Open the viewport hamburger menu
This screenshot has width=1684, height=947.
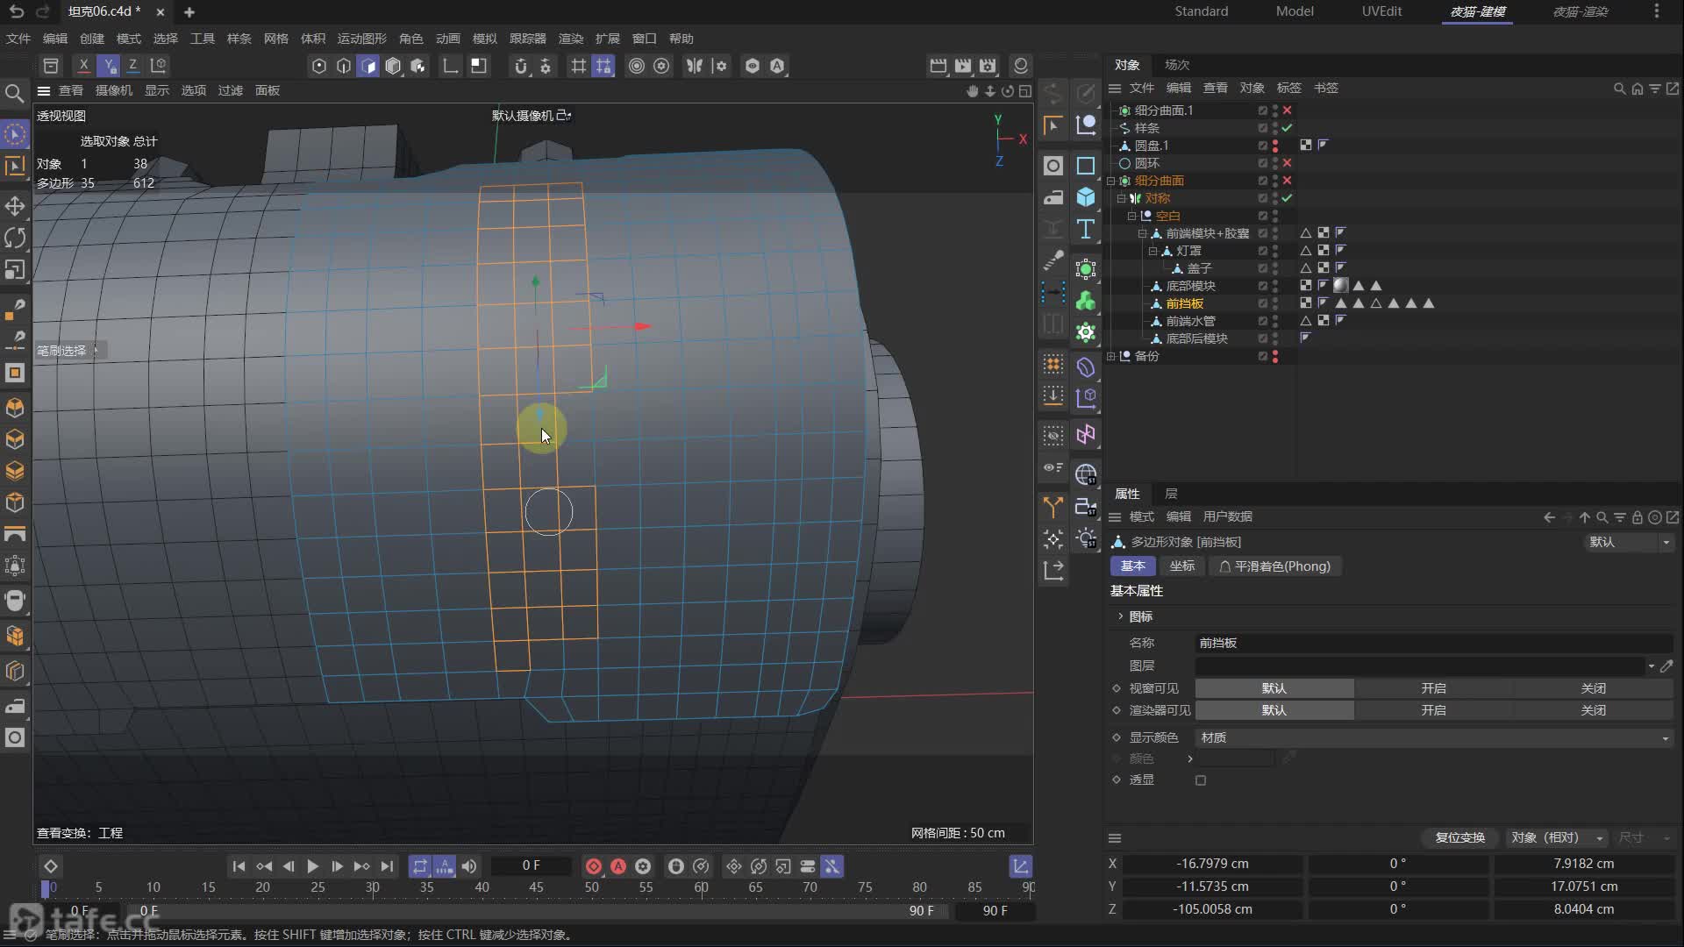(x=43, y=91)
